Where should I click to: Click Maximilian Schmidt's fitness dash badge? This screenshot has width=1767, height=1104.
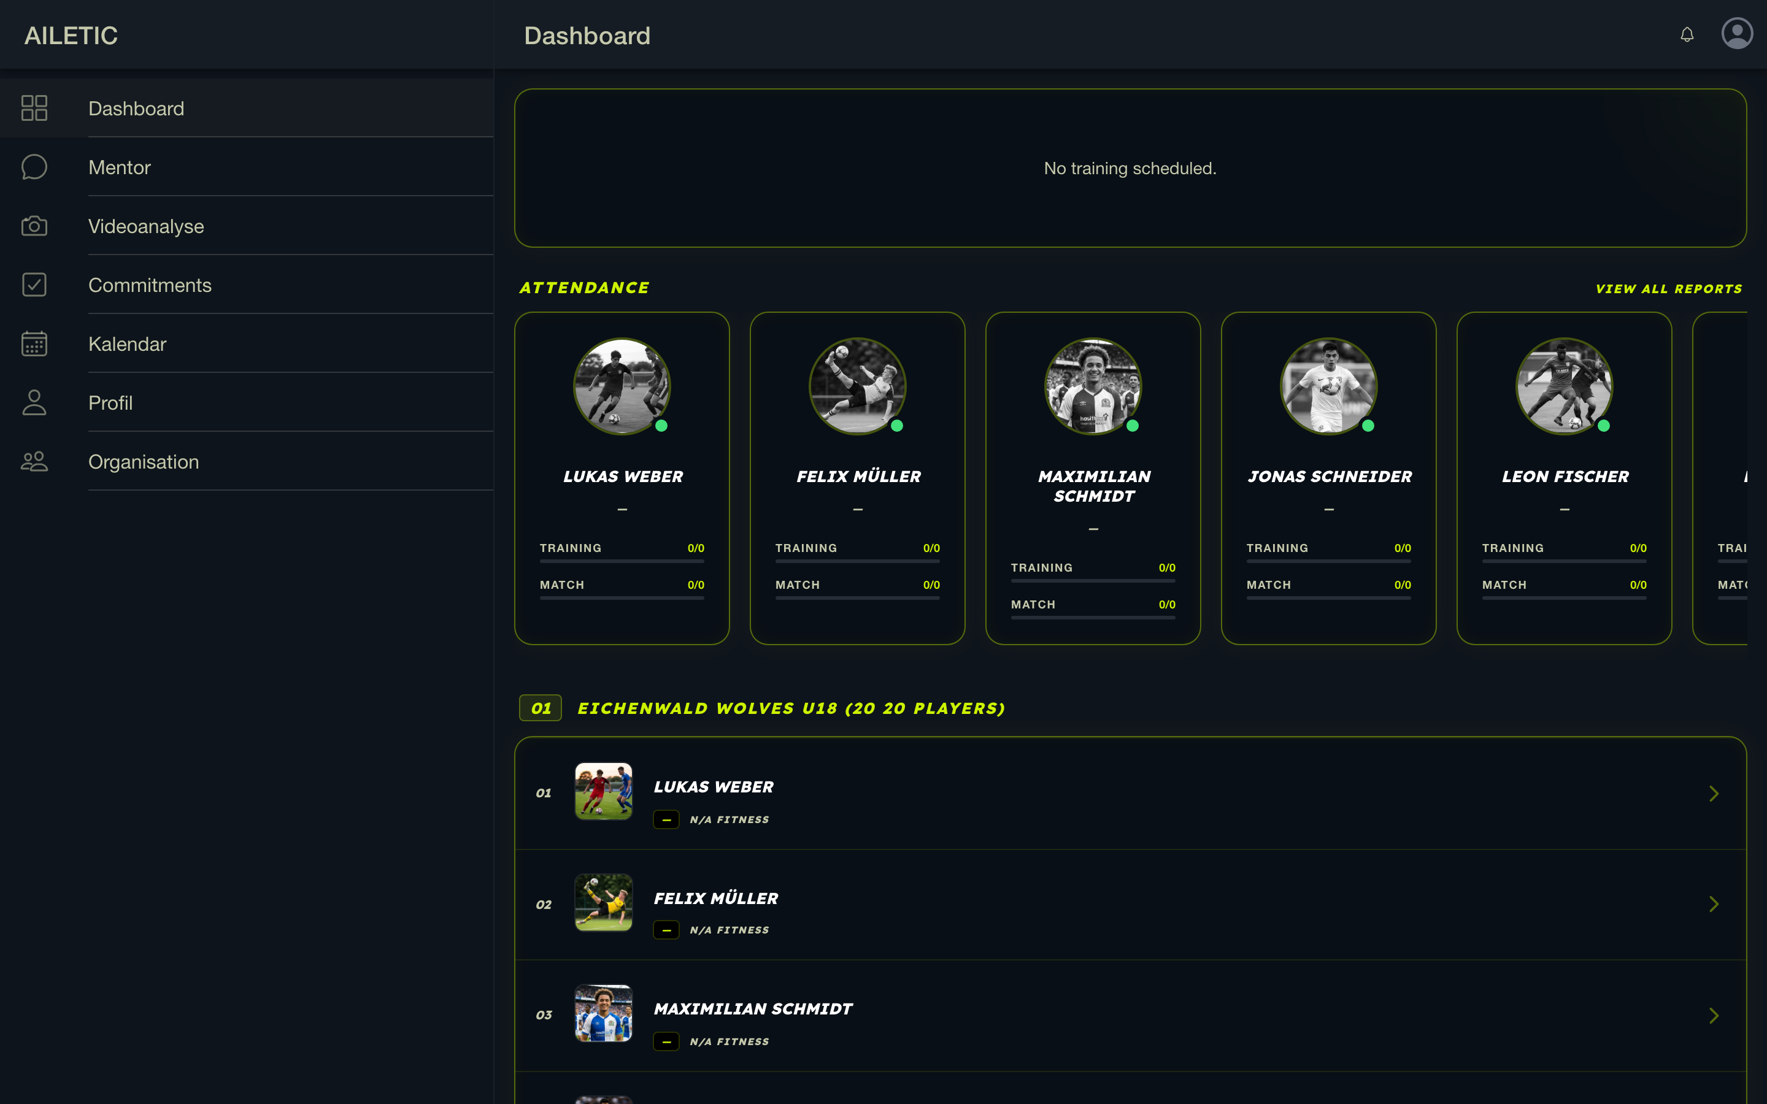[x=666, y=1042]
